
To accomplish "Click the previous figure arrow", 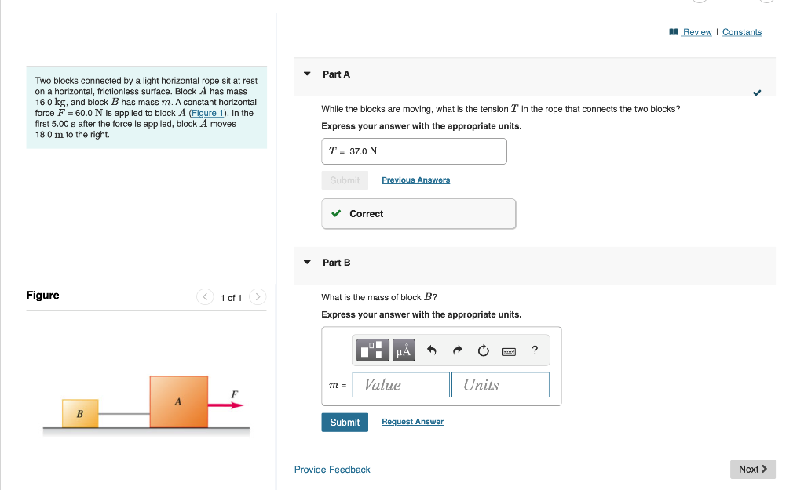I will pos(205,297).
